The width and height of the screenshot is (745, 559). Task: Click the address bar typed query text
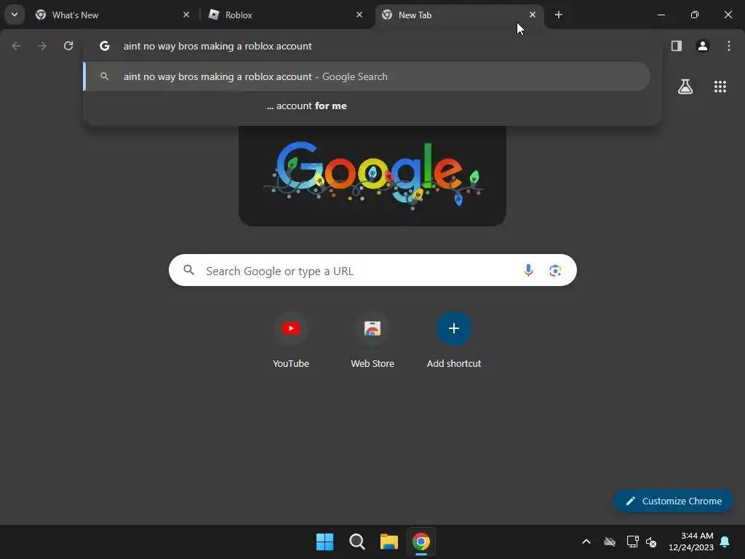point(218,46)
